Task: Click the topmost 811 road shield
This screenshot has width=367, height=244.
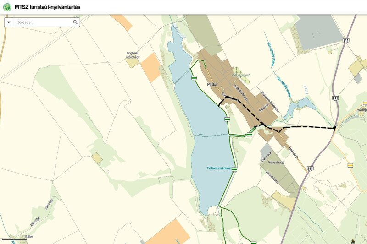Action: [x=346, y=40]
